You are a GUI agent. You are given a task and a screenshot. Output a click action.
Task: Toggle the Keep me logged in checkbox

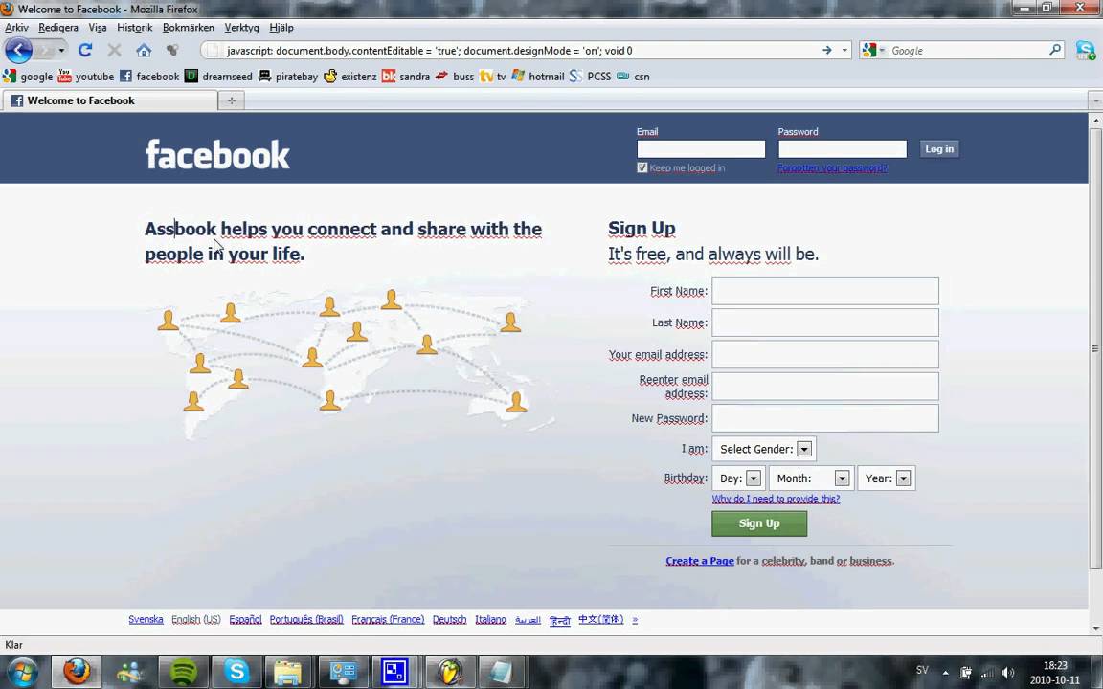pyautogui.click(x=642, y=167)
